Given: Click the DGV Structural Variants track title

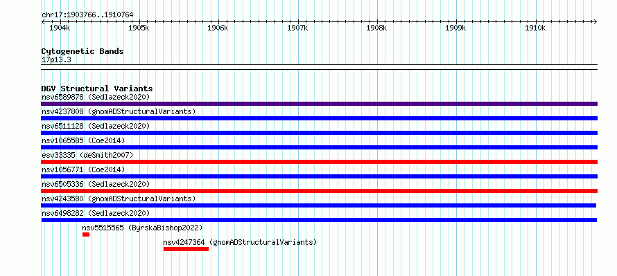Looking at the screenshot, I should tap(97, 89).
